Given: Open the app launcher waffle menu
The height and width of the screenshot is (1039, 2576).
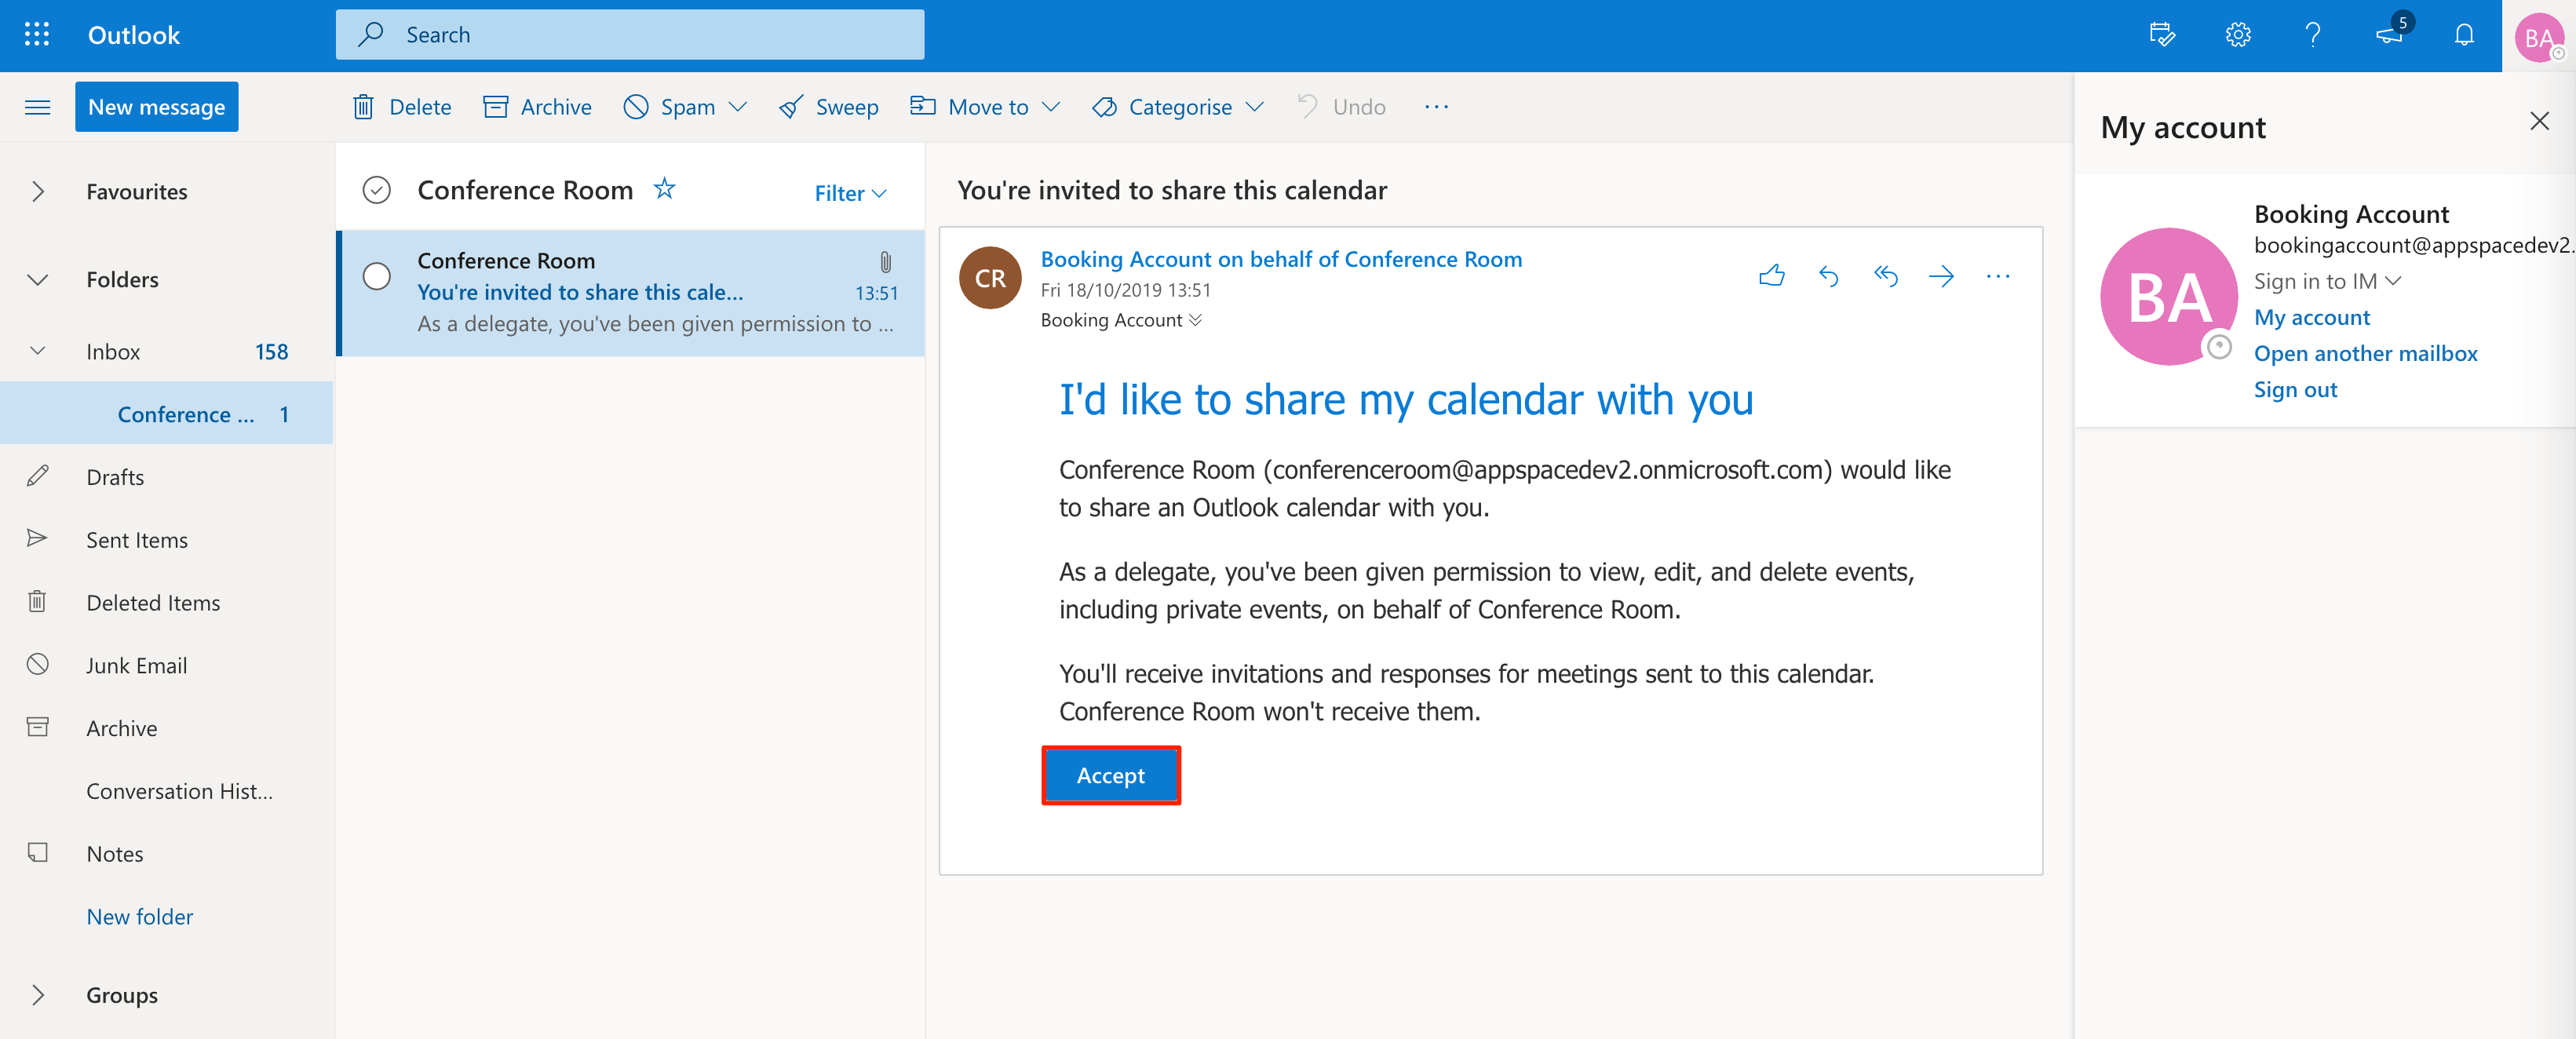Looking at the screenshot, I should click(x=36, y=33).
